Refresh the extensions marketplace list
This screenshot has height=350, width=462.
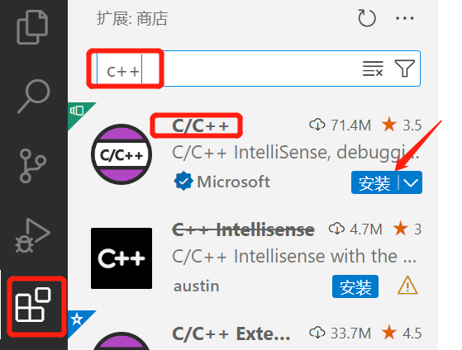pyautogui.click(x=367, y=18)
